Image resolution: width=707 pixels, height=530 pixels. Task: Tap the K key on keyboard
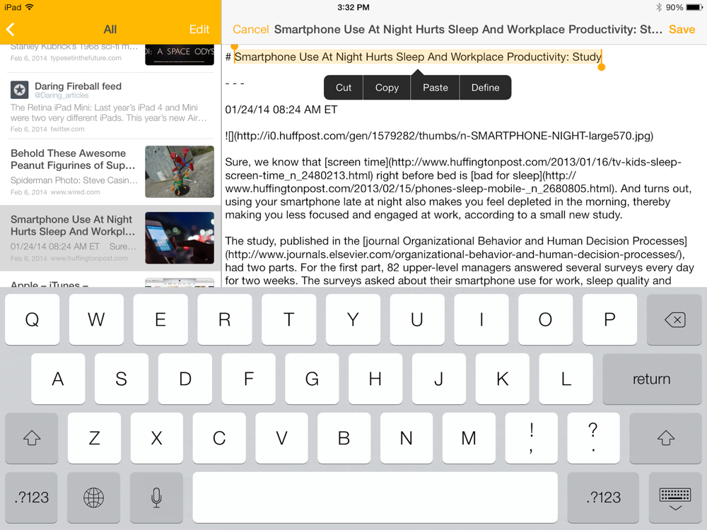point(502,379)
